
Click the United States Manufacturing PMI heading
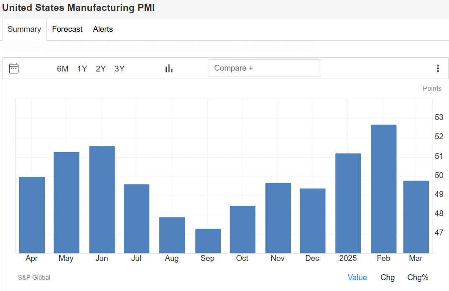click(79, 8)
